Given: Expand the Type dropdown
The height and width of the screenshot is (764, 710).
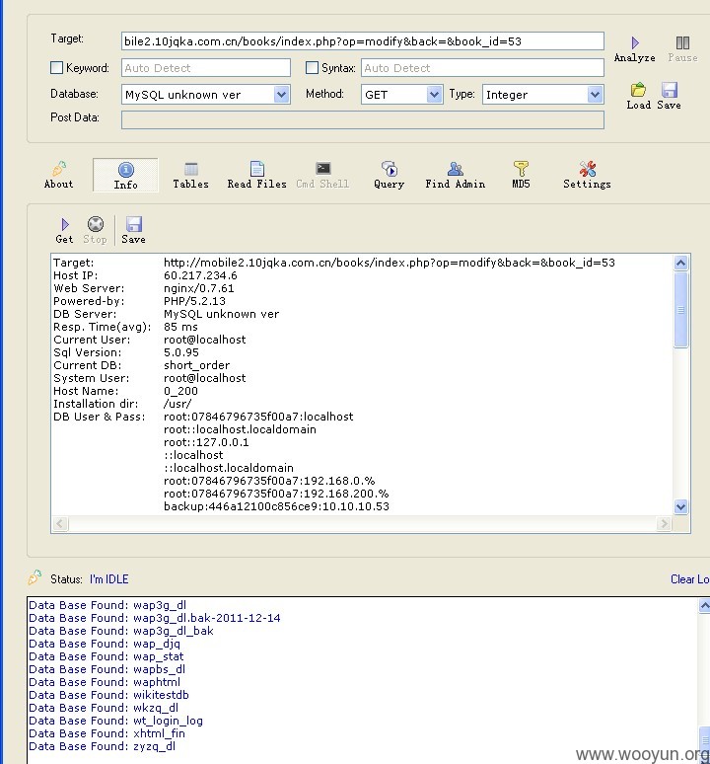Looking at the screenshot, I should 595,95.
